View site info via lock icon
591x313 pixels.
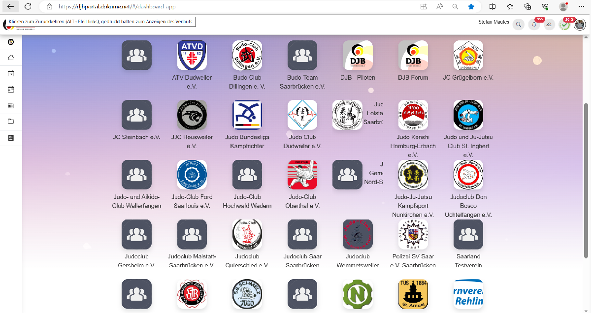coord(49,6)
